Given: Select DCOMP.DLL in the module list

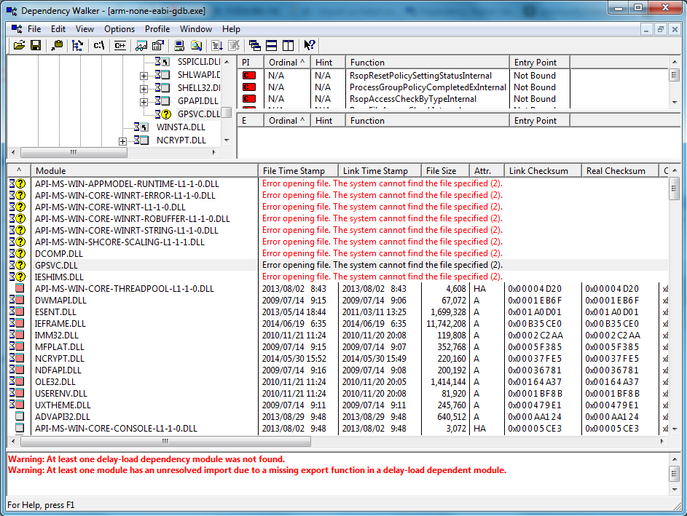Looking at the screenshot, I should 59,253.
